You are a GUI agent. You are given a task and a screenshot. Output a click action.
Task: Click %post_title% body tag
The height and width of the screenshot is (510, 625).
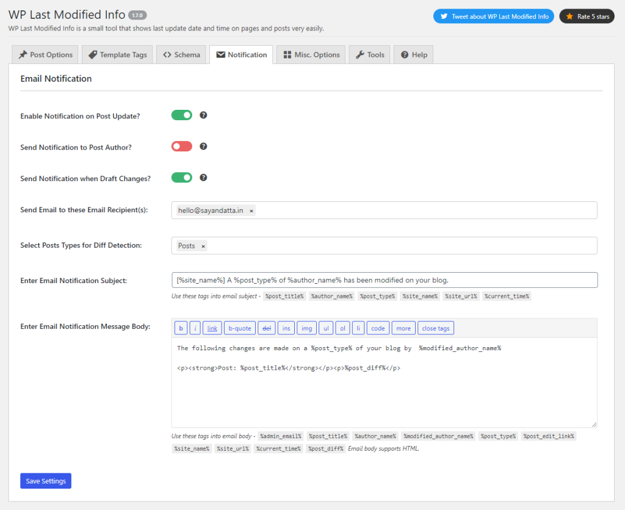click(328, 436)
